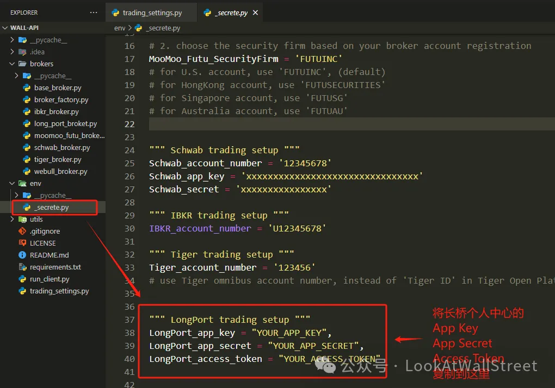Image resolution: width=555 pixels, height=388 pixels.
Task: Open ibkr_broker.py in the explorer
Action: pos(56,112)
